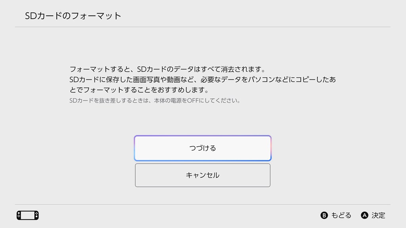The width and height of the screenshot is (406, 228).
Task: Click the divider line below the title
Action: [x=203, y=27]
